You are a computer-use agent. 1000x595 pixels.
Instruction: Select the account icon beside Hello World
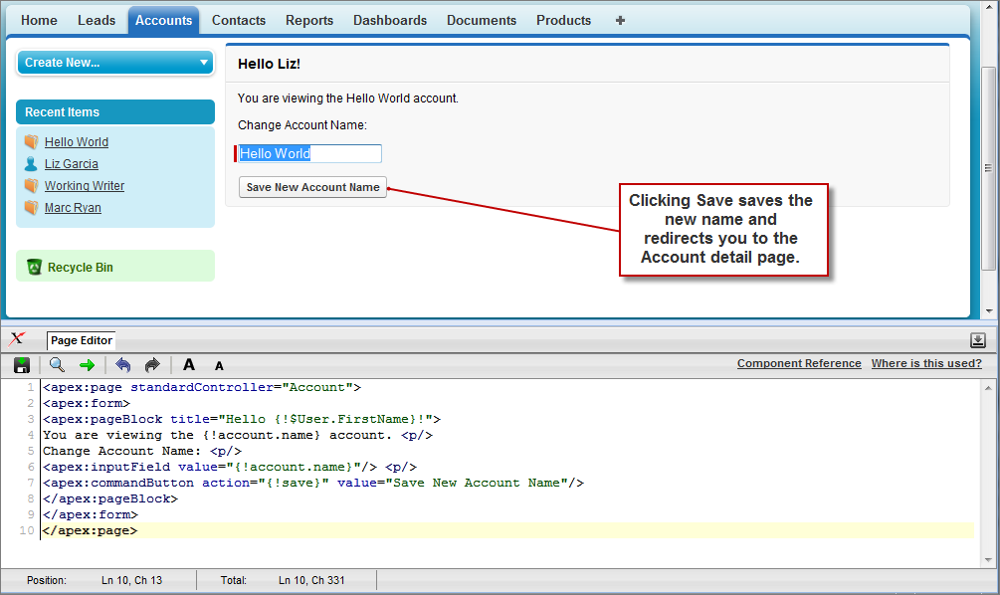[32, 142]
